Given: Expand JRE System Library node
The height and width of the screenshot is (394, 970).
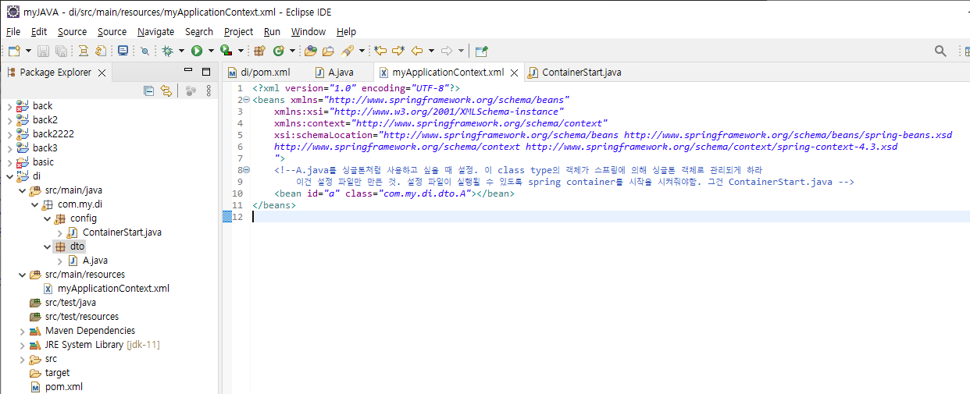Looking at the screenshot, I should 22,345.
